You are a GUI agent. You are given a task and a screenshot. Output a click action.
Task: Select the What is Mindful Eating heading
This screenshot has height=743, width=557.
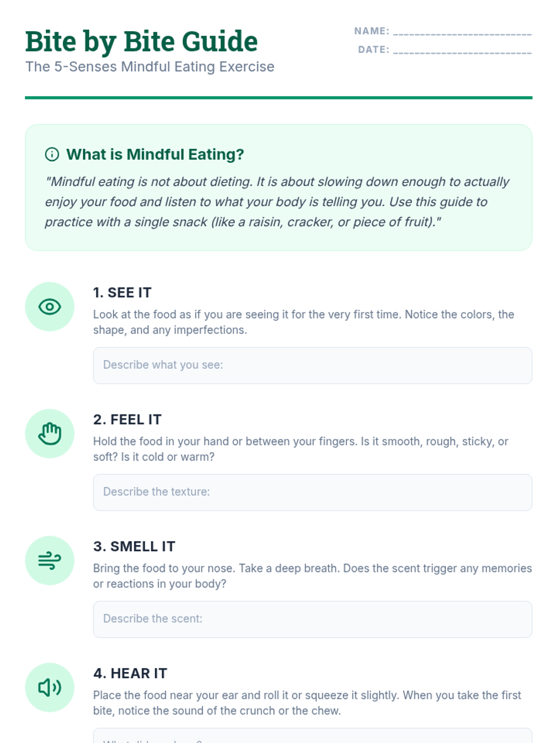[x=155, y=154]
